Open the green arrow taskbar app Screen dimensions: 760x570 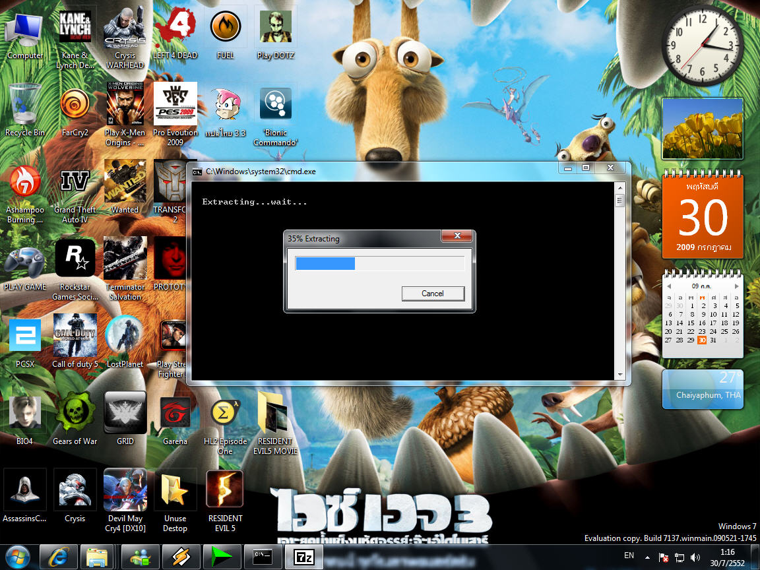222,557
